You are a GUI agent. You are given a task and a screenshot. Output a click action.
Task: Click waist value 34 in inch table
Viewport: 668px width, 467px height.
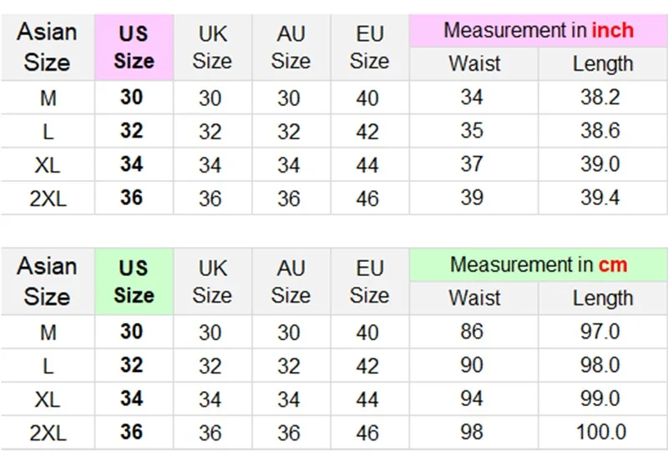[x=472, y=98]
